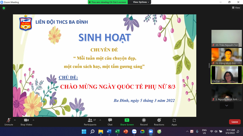The width and height of the screenshot is (243, 136).
Task: Select Cô Cúc video thumbnail
Action: [226, 75]
